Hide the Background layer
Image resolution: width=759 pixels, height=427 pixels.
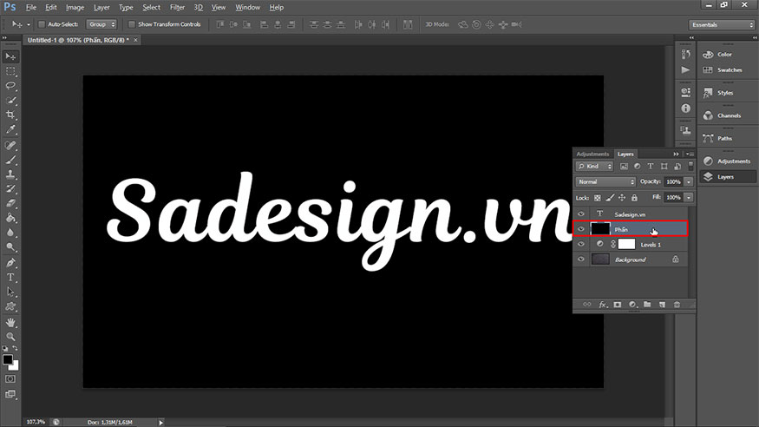581,259
